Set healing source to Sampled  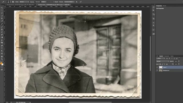(x=38, y=2)
